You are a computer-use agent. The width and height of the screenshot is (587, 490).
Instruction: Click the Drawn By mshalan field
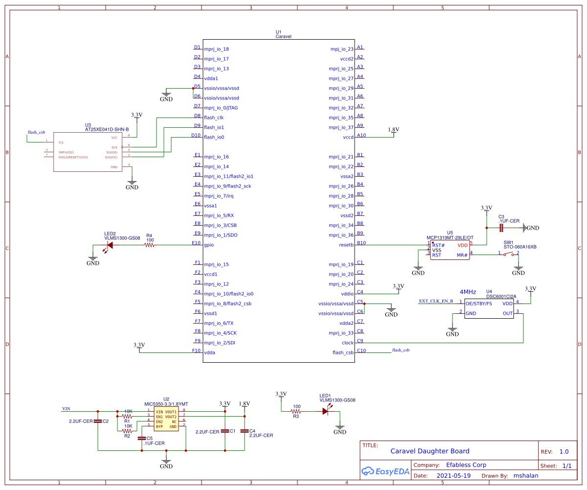pyautogui.click(x=526, y=475)
